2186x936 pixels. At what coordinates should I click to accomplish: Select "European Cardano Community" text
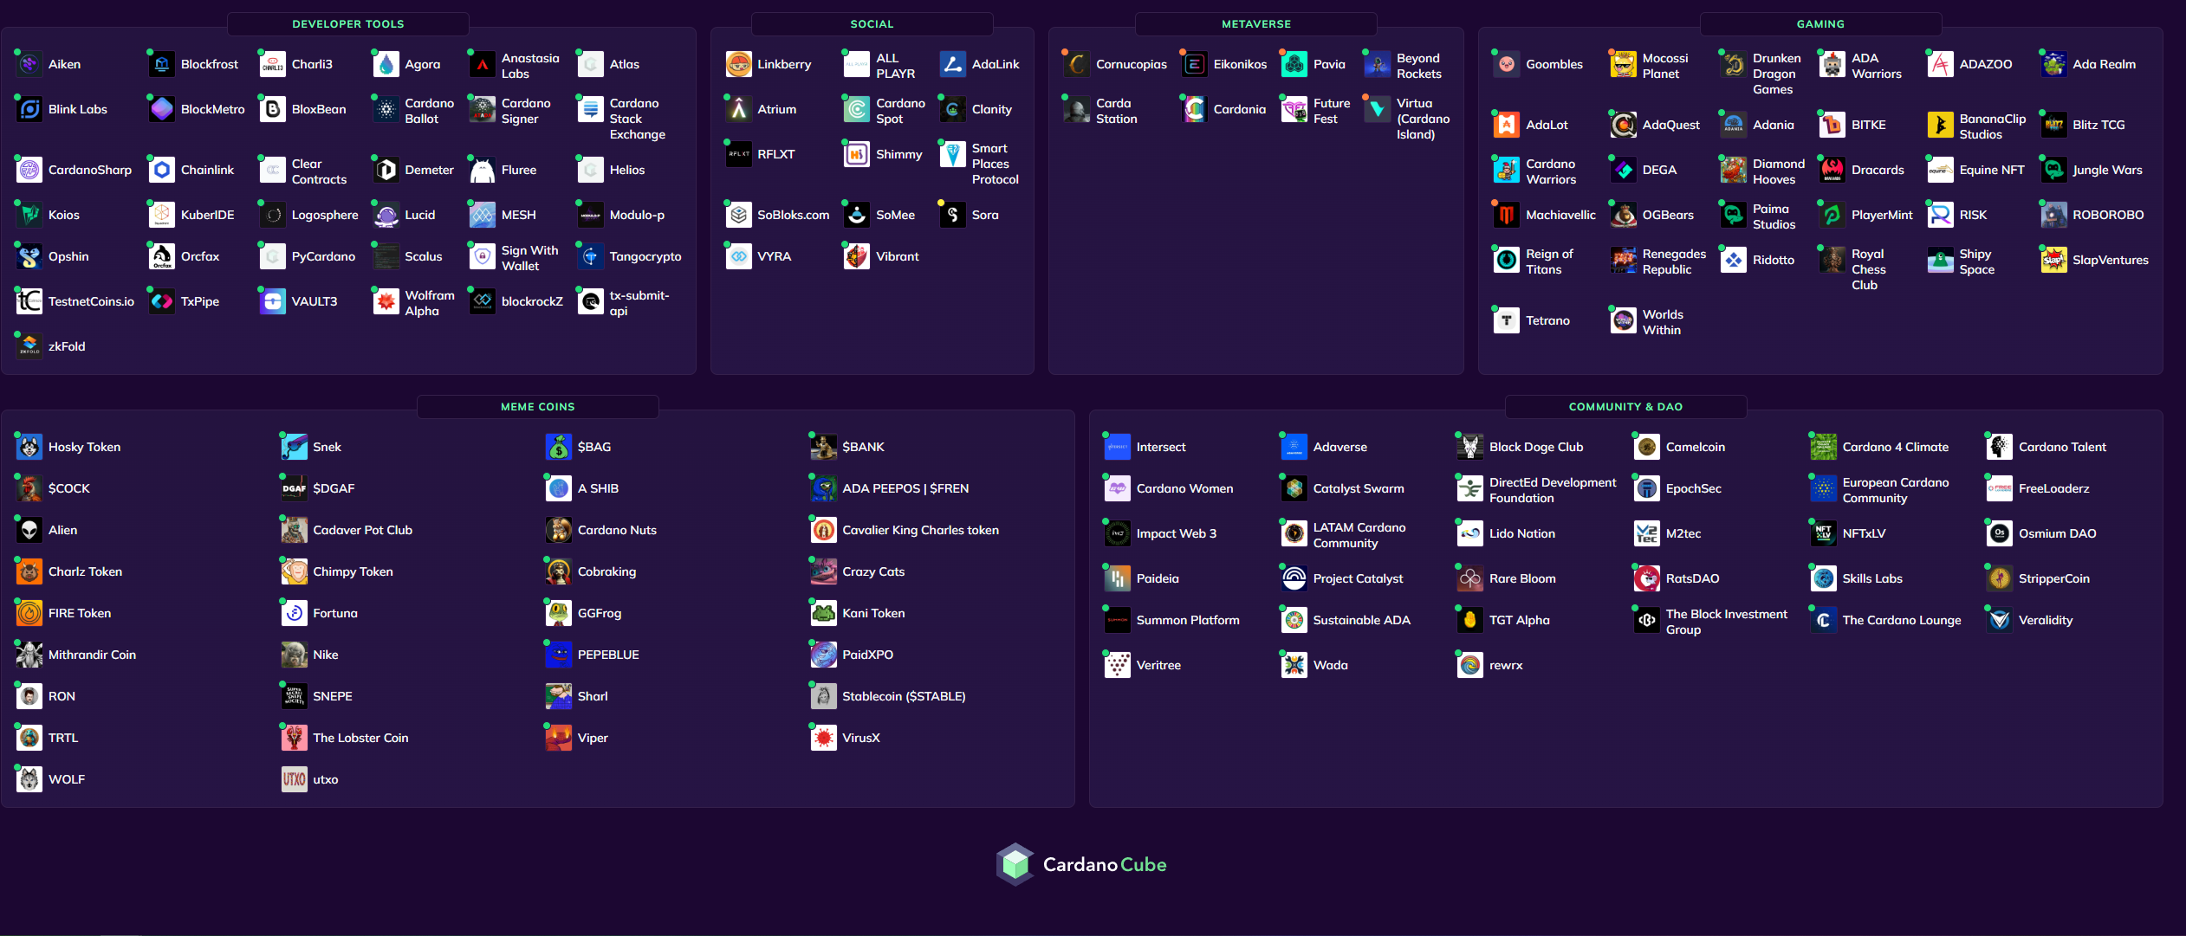click(1896, 490)
